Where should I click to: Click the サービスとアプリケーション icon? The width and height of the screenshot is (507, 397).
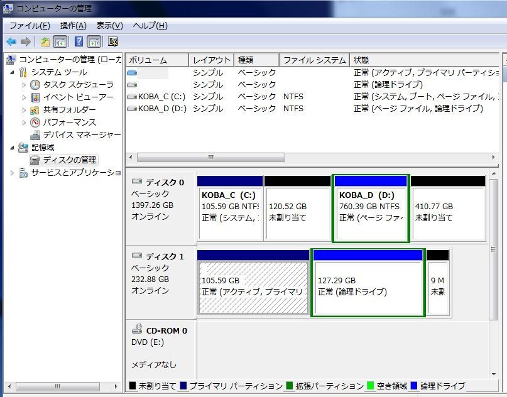click(x=24, y=173)
